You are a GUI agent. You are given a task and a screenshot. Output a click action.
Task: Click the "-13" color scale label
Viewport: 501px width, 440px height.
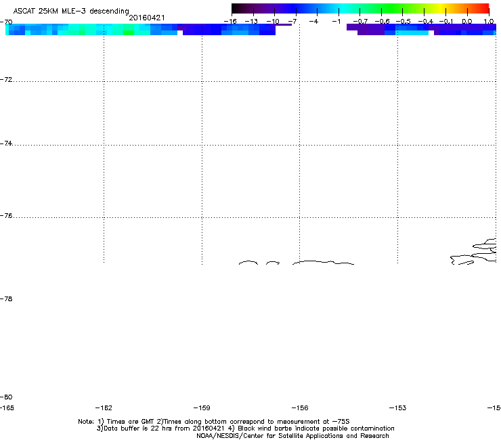(251, 22)
